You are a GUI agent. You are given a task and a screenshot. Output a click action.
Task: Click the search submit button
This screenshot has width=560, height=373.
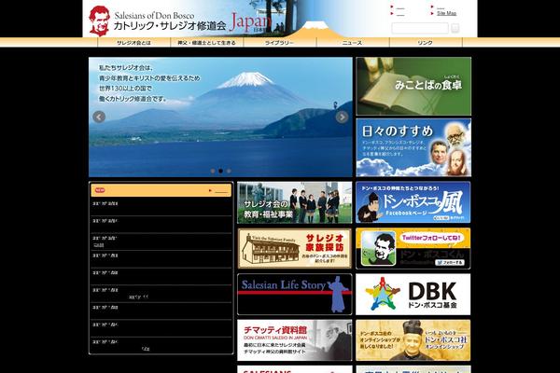point(455,28)
